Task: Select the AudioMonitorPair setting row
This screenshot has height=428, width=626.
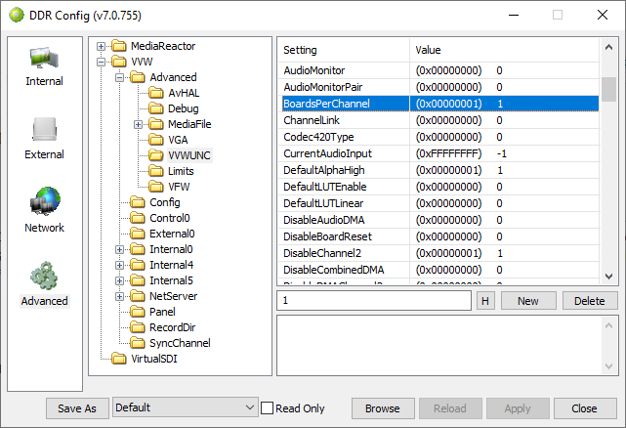Action: click(438, 87)
